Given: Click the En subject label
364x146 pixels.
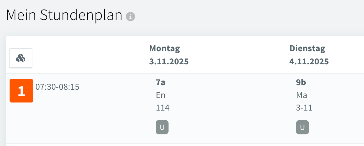Looking at the screenshot, I should point(161,95).
